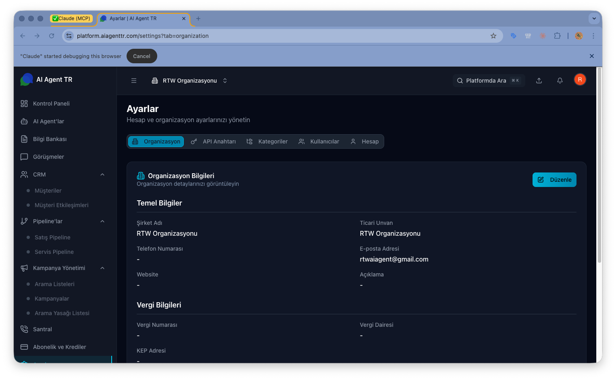Click the Santral phone icon
616x380 pixels.
click(x=24, y=329)
